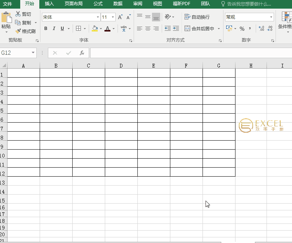The width and height of the screenshot is (292, 243).
Task: Increase font size with the large A icon
Action: [x=120, y=17]
